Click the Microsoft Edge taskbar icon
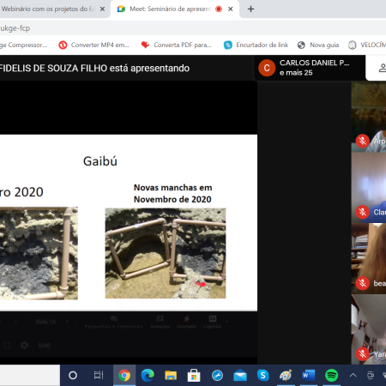This screenshot has height=386, width=386. point(148,375)
